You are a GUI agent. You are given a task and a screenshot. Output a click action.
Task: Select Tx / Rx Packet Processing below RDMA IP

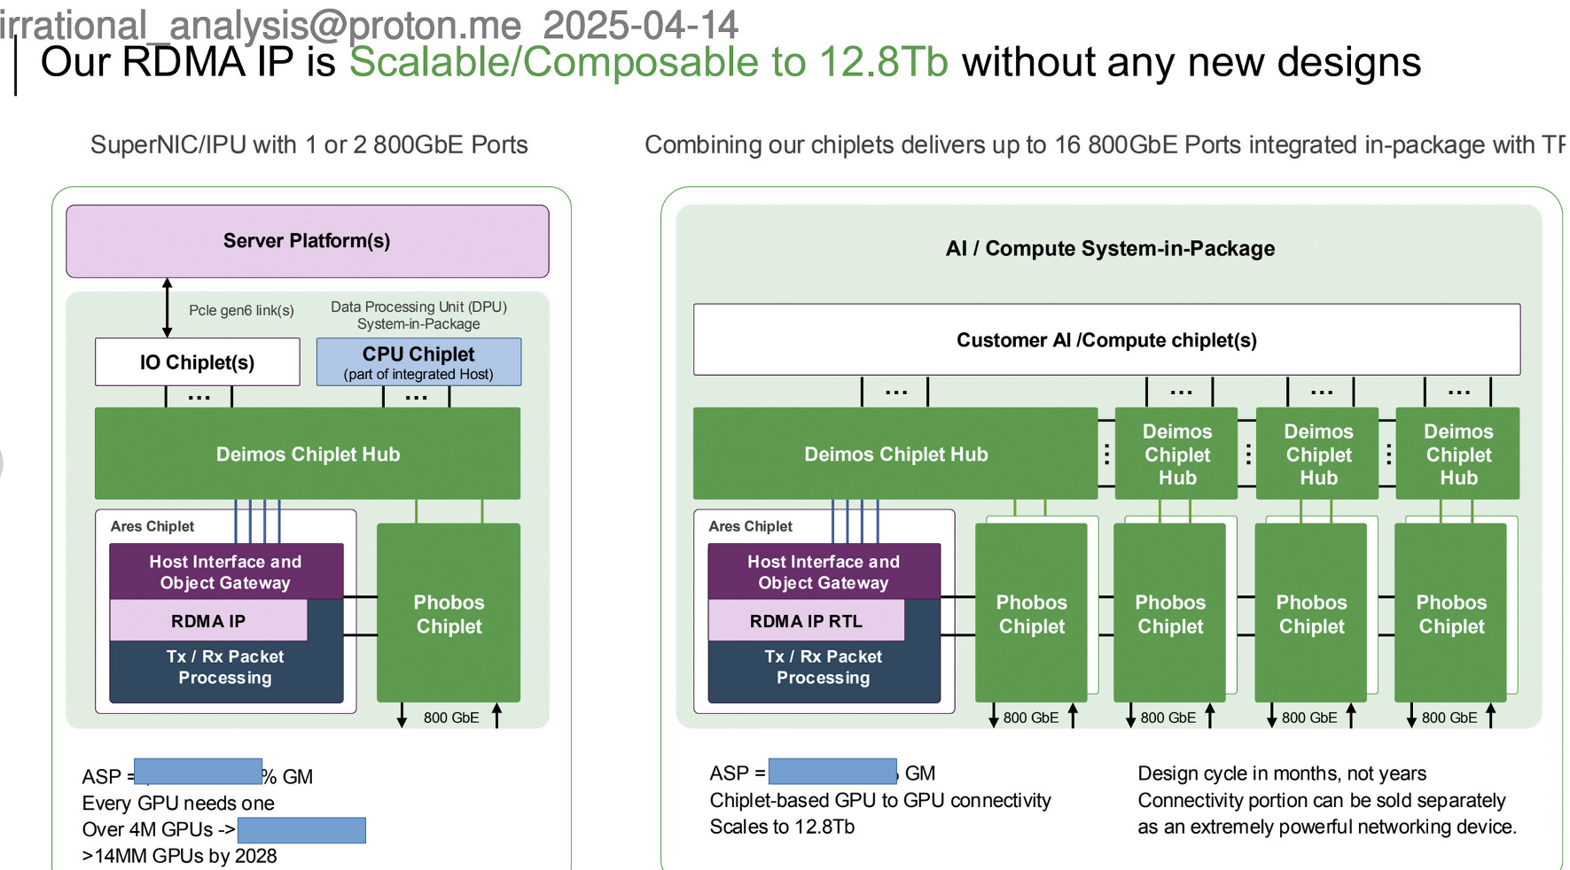[x=225, y=667]
